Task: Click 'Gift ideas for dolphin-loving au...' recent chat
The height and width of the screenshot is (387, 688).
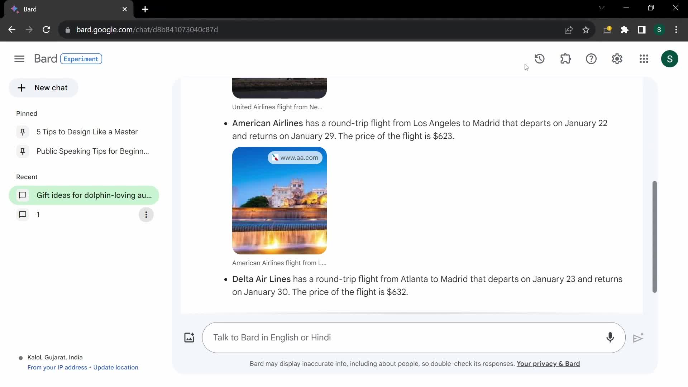Action: (x=94, y=195)
